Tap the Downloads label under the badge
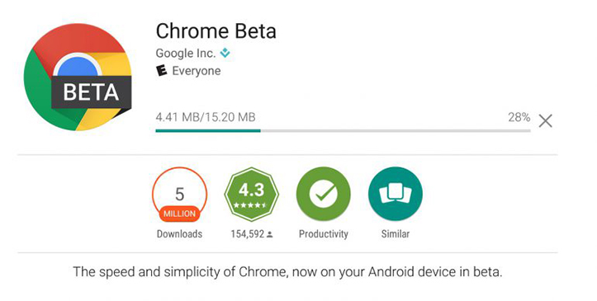Screen dimensions: 597x301 tap(179, 233)
